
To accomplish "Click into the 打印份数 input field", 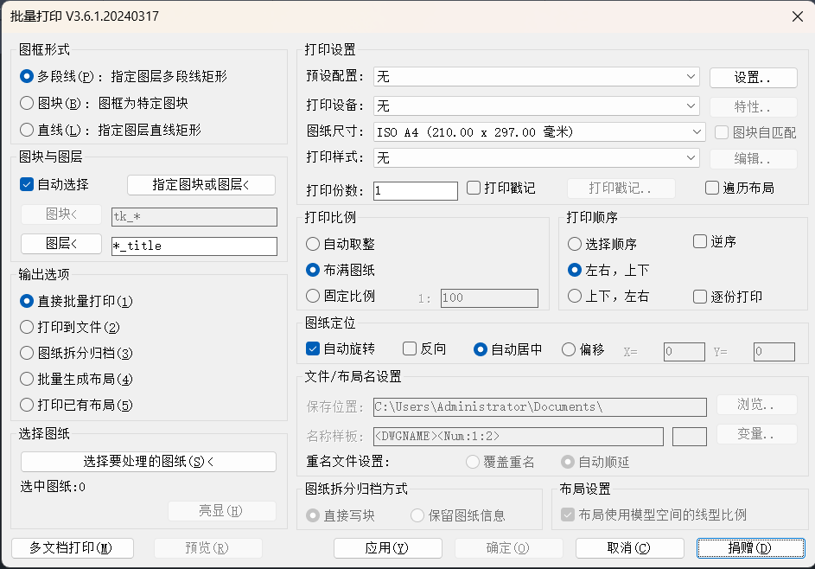I will [x=416, y=190].
